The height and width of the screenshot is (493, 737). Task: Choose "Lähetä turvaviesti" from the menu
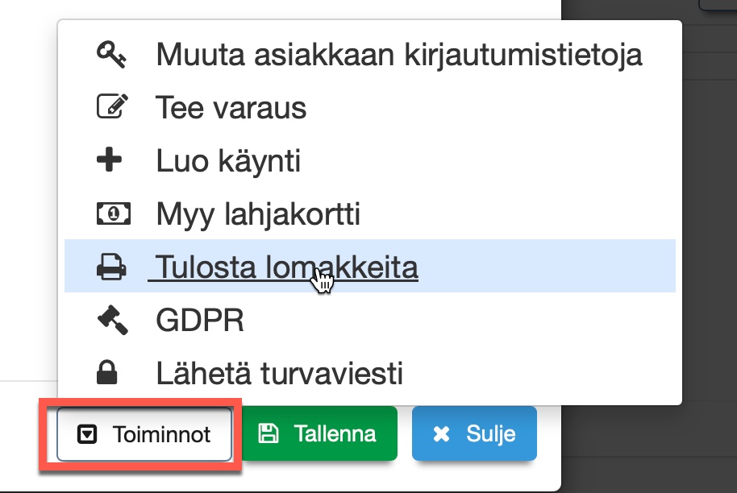point(279,374)
